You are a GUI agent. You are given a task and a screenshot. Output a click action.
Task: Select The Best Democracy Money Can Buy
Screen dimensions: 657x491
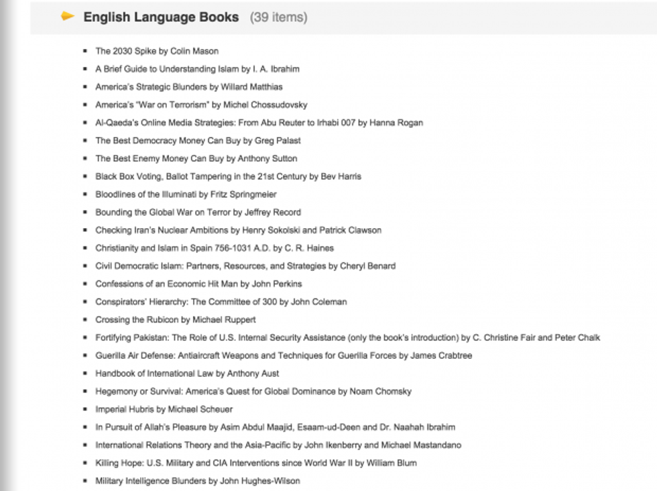198,141
